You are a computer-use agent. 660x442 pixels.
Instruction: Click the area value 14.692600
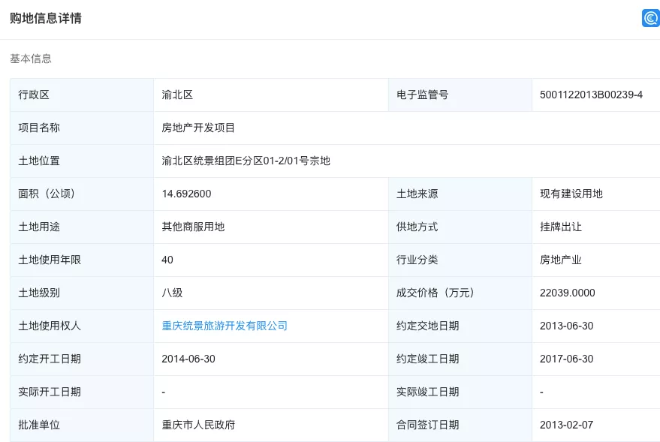(186, 194)
